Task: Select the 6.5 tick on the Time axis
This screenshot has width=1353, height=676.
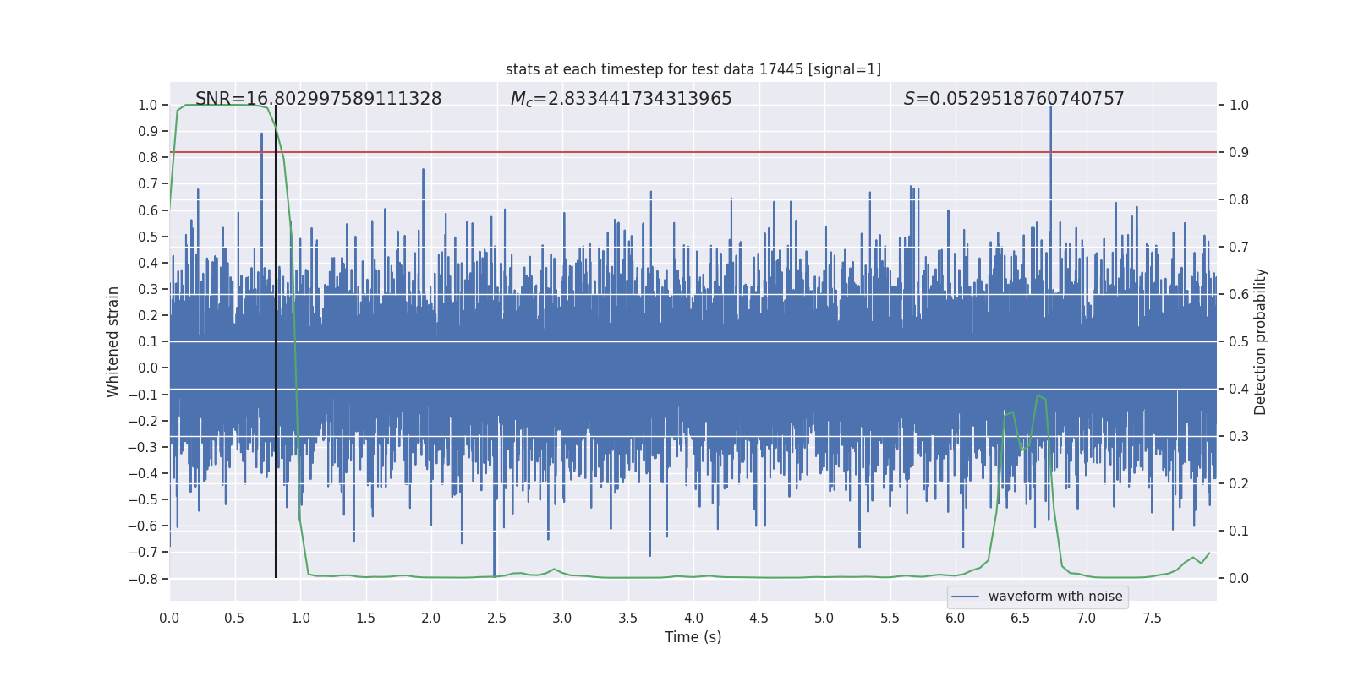Action: [1021, 618]
